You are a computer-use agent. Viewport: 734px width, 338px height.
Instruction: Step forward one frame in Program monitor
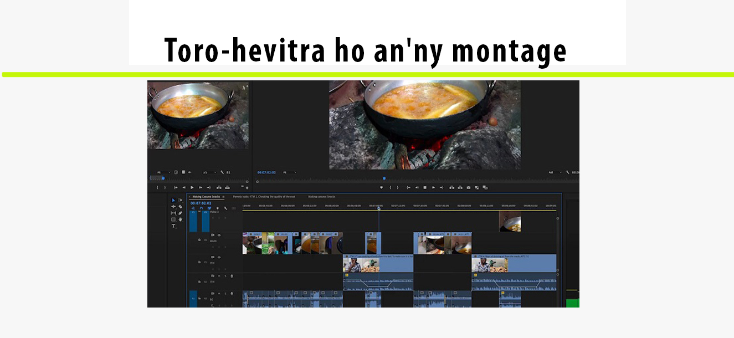tap(433, 187)
